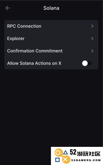Click the empty dark area below settings card
This screenshot has height=165, width=103.
tap(51, 105)
